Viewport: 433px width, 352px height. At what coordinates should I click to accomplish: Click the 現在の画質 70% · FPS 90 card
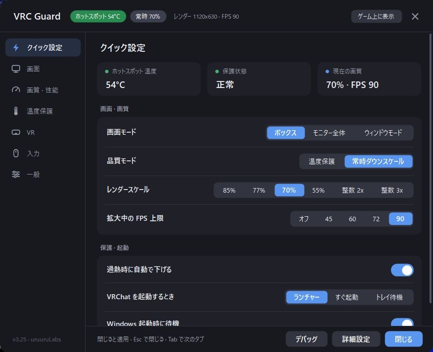click(x=369, y=79)
